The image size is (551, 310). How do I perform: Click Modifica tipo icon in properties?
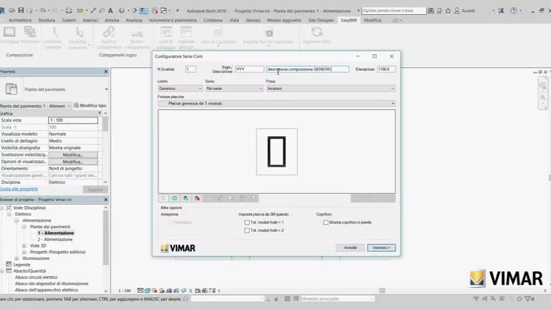click(x=76, y=105)
